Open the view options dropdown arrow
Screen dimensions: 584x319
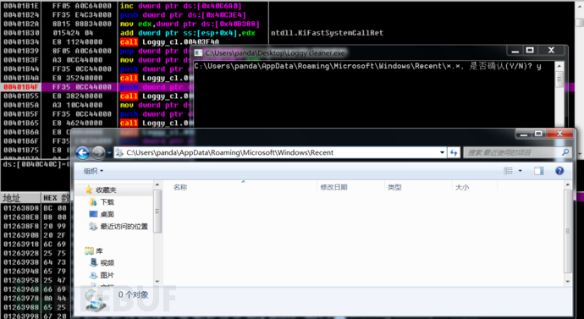(520, 171)
